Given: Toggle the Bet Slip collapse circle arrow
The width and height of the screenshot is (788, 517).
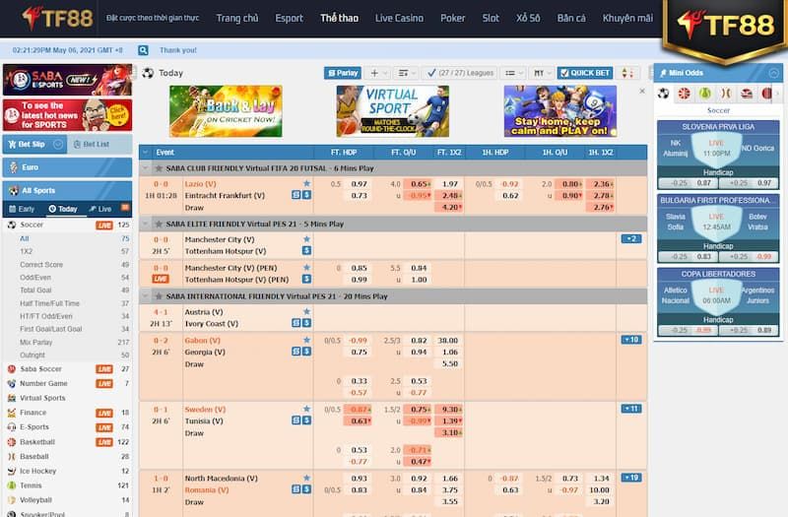Looking at the screenshot, I should coord(58,145).
